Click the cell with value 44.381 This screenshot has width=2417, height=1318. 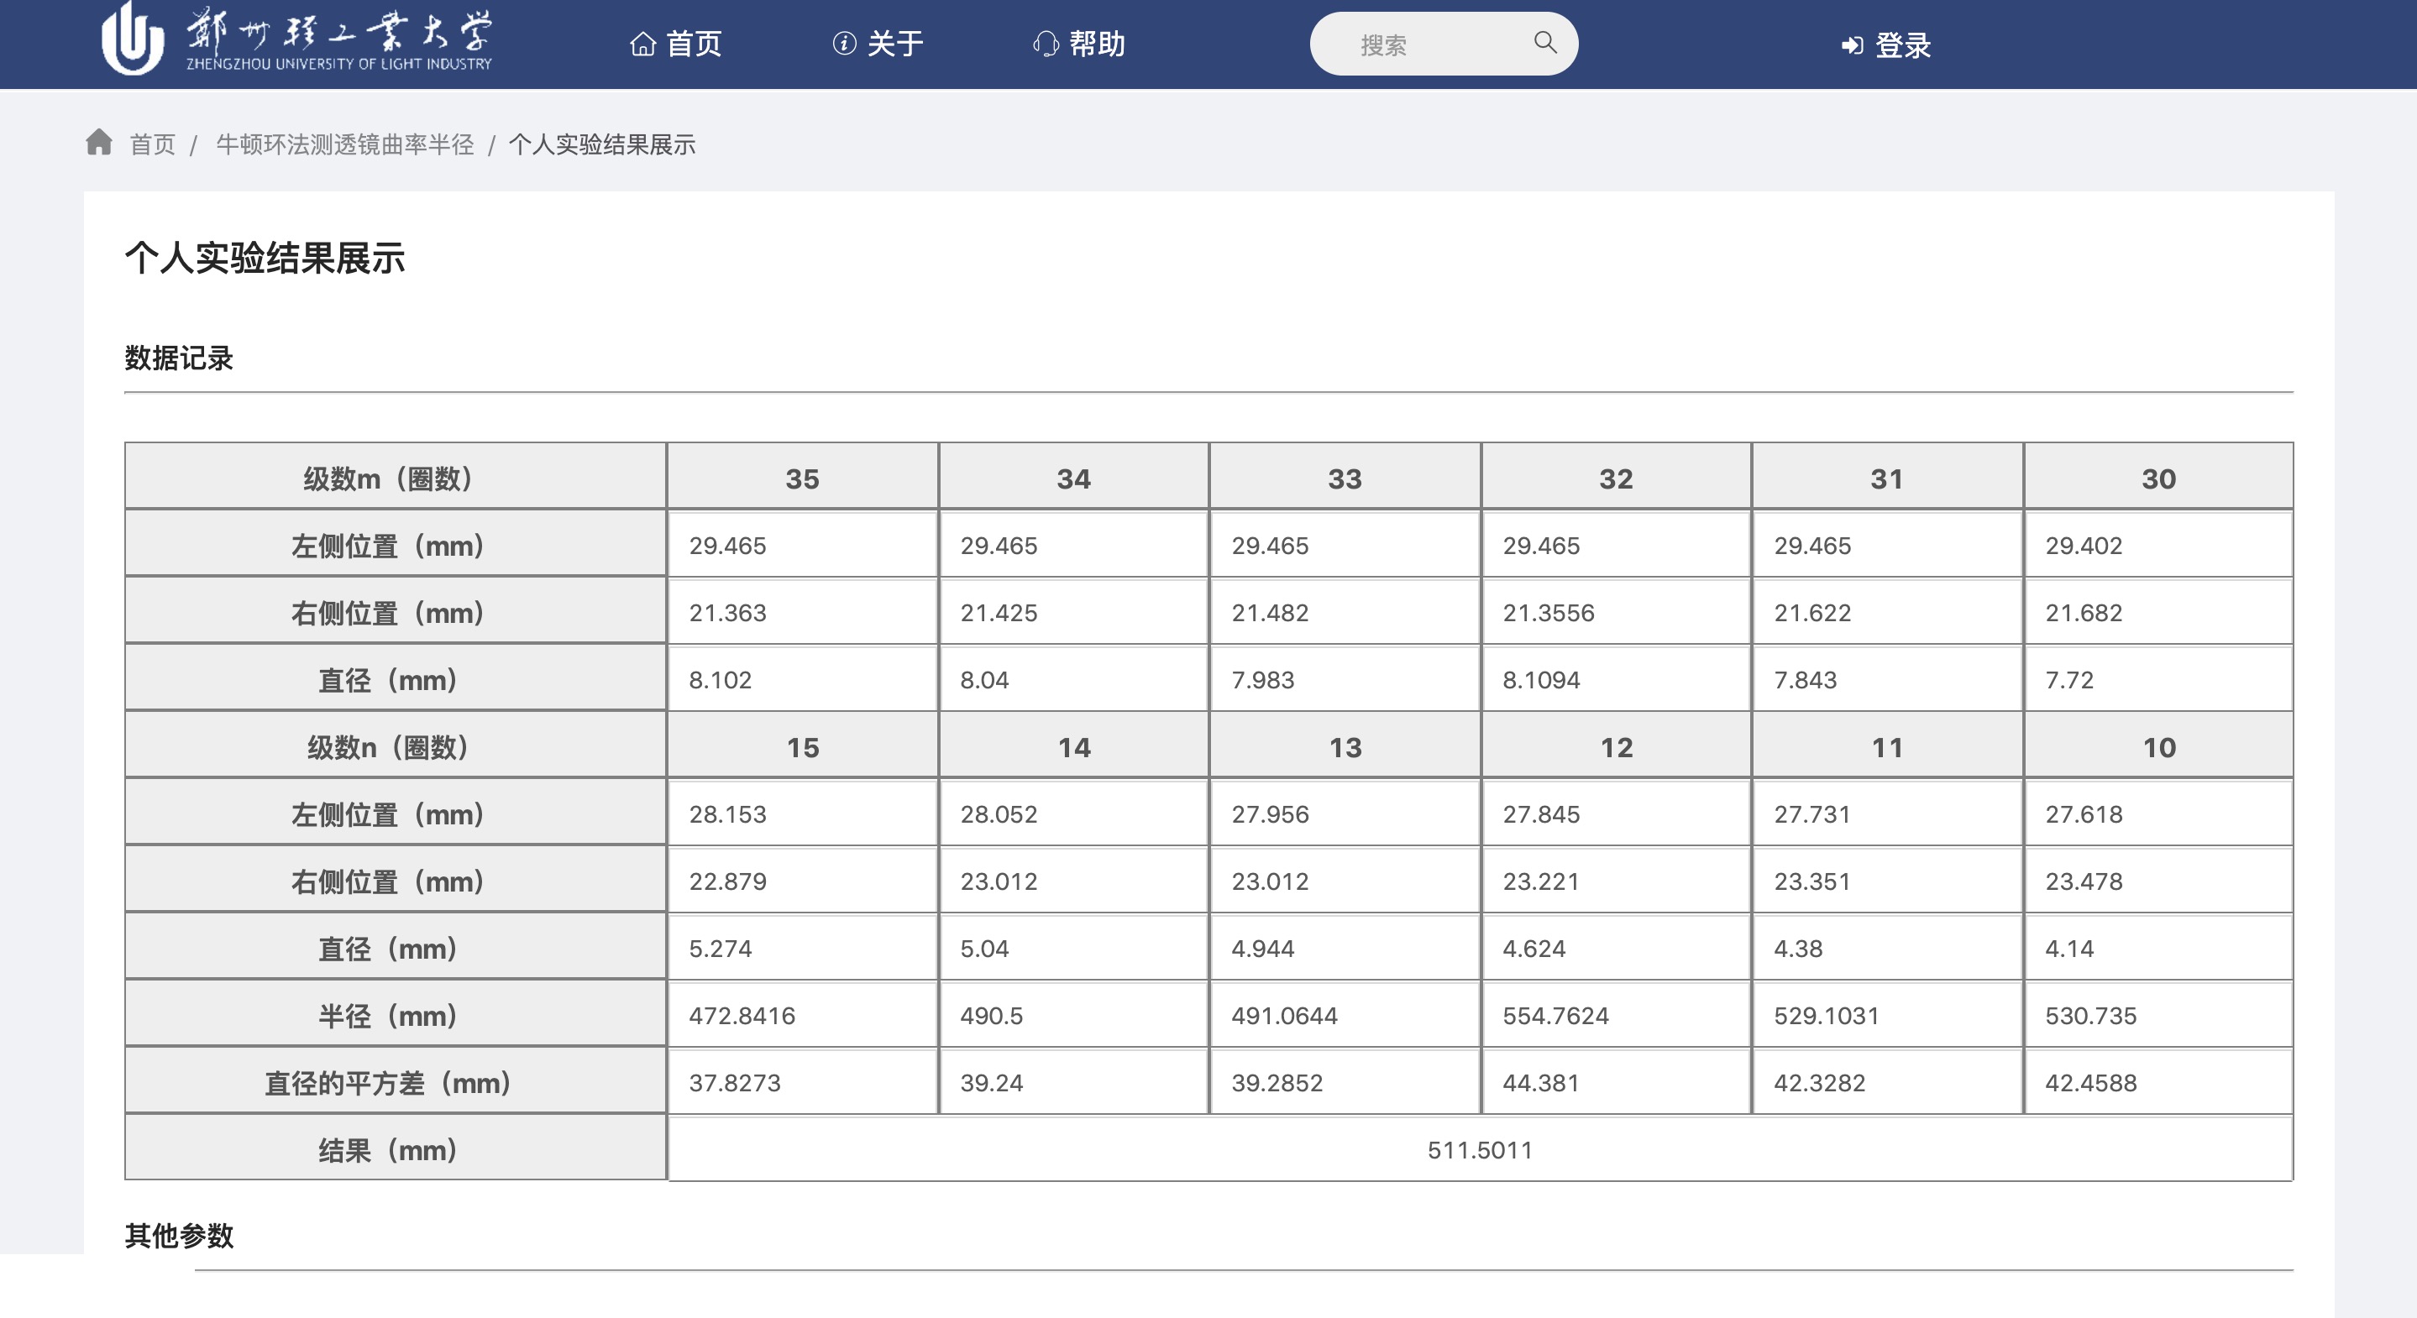(1616, 1080)
